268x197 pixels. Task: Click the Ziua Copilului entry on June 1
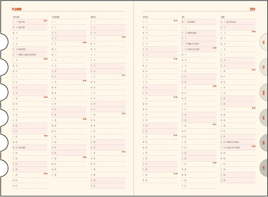coord(231,22)
